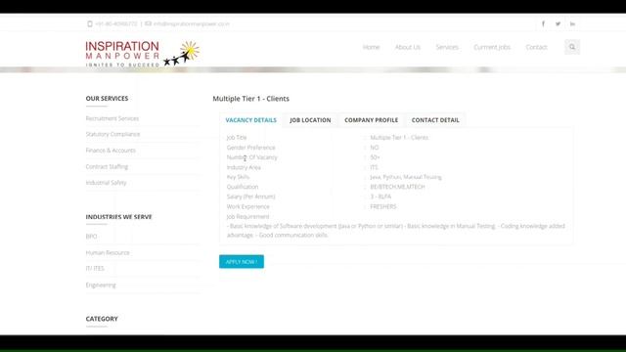626x352 pixels.
Task: Click the Key Skills label
Action: (238, 177)
